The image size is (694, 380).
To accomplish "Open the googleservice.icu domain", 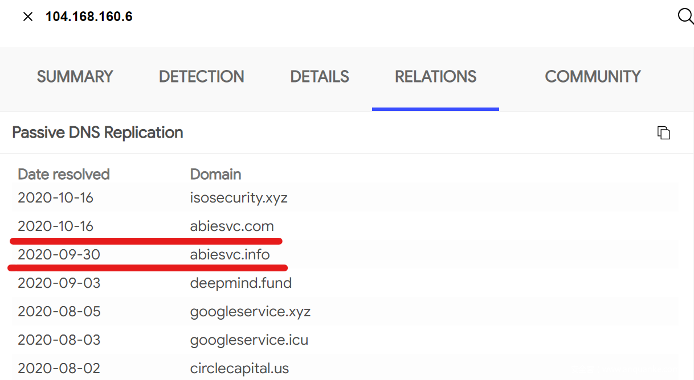I will point(249,340).
